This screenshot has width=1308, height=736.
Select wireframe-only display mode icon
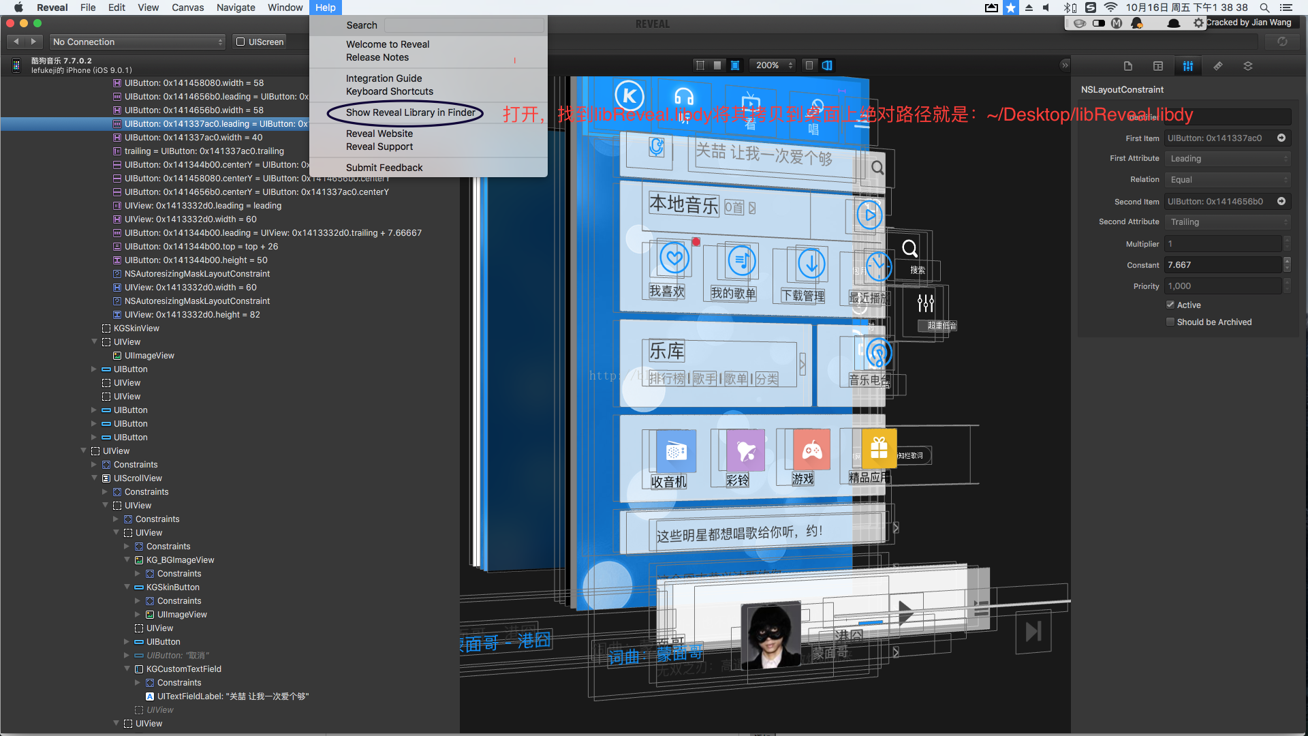(x=700, y=65)
